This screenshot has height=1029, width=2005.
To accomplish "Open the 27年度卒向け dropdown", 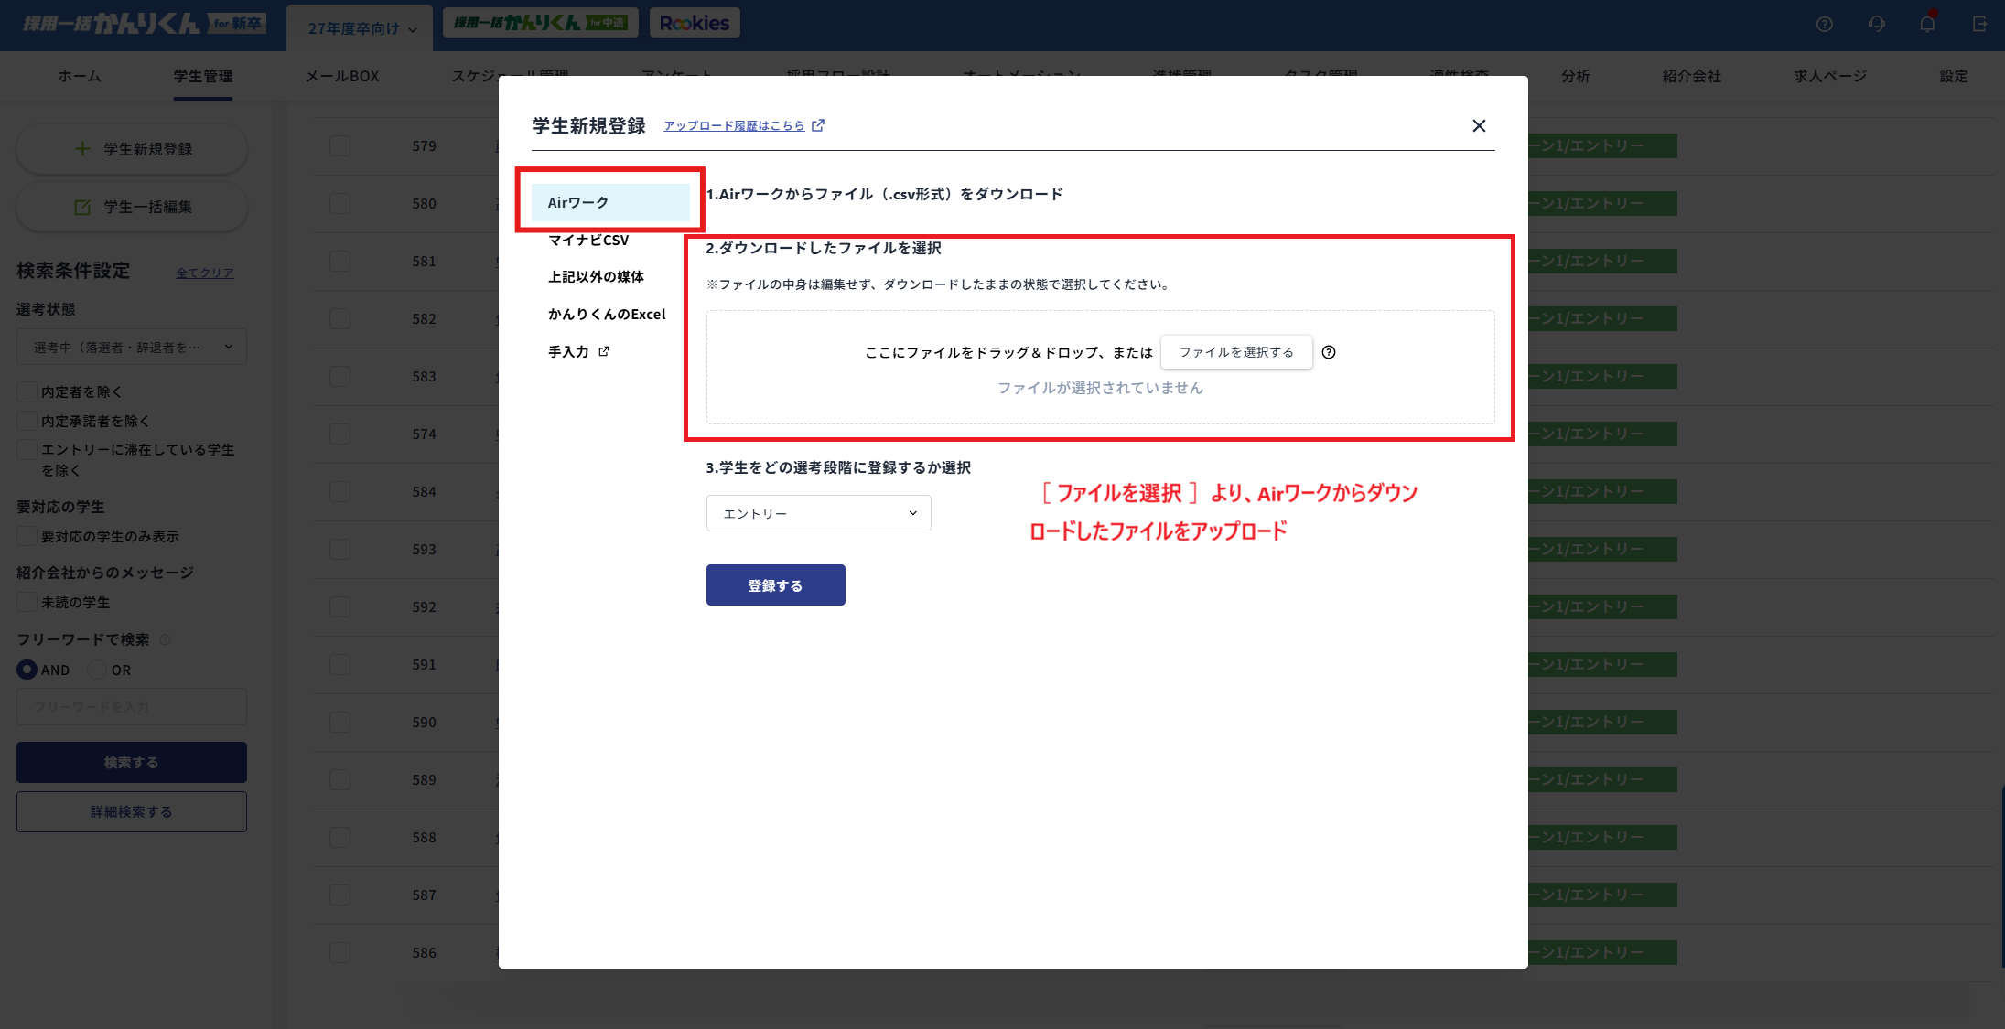I will (359, 27).
